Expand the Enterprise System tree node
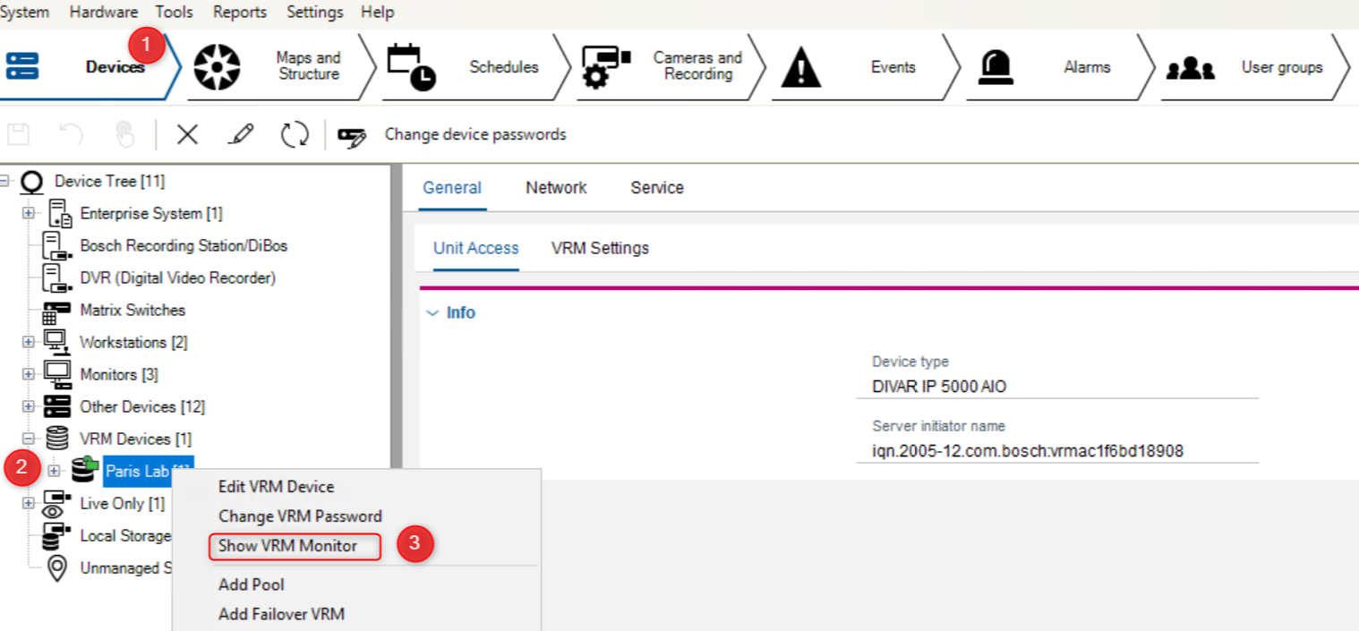Image resolution: width=1359 pixels, height=631 pixels. pyautogui.click(x=29, y=213)
